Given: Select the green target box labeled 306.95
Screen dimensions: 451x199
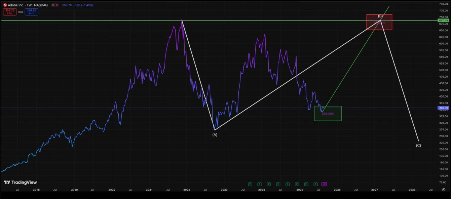Looking at the screenshot, I should (x=327, y=113).
